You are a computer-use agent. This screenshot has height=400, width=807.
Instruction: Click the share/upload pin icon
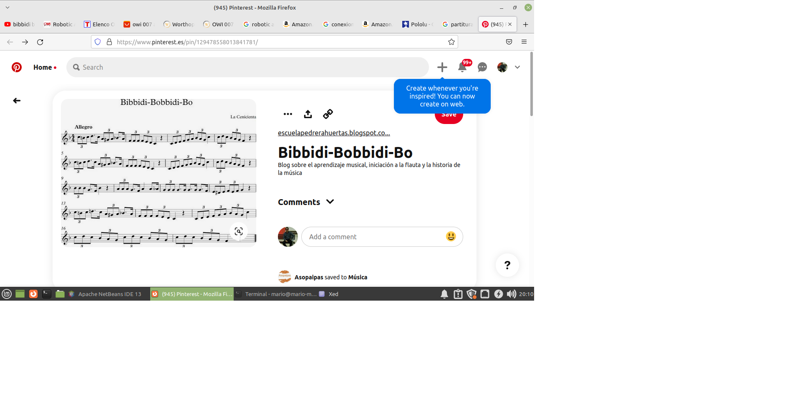tap(308, 114)
